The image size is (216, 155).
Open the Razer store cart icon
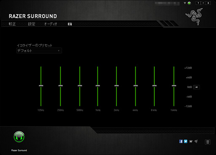pos(191,142)
